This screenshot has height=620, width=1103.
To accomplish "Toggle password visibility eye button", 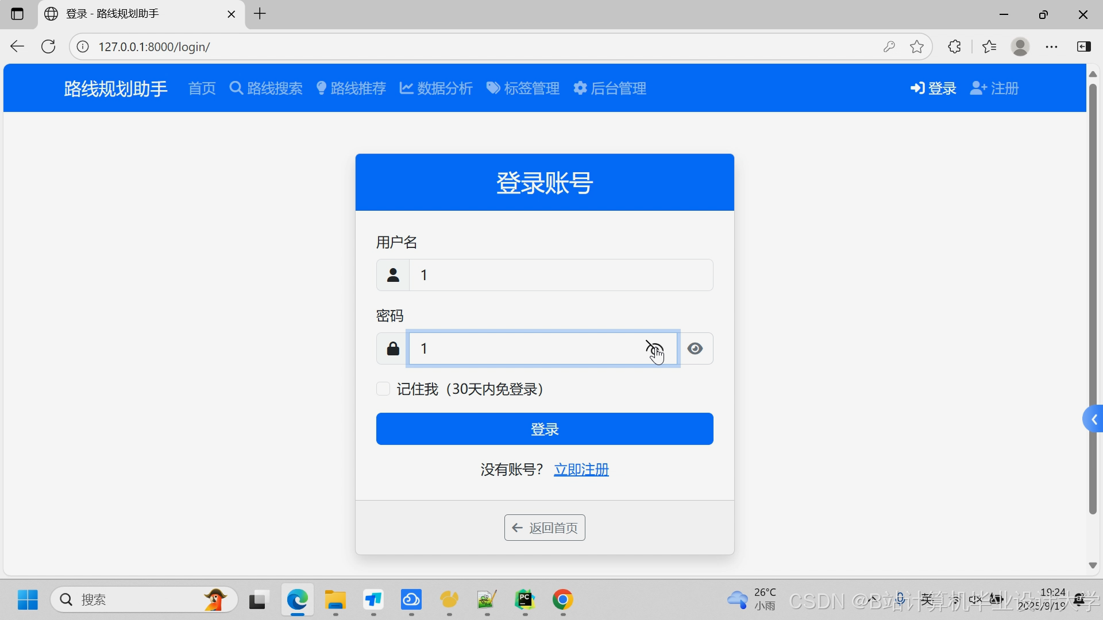I will 695,348.
